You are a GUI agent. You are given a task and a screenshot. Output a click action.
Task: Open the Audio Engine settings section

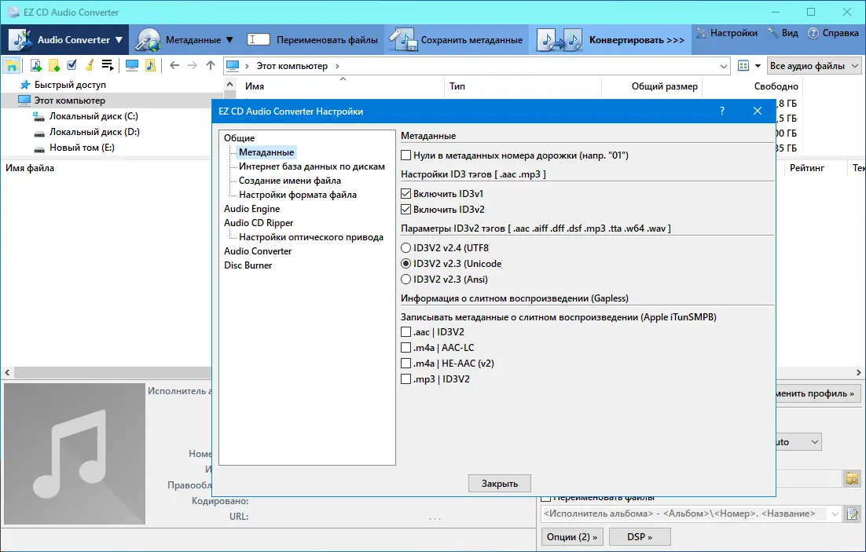(x=251, y=209)
